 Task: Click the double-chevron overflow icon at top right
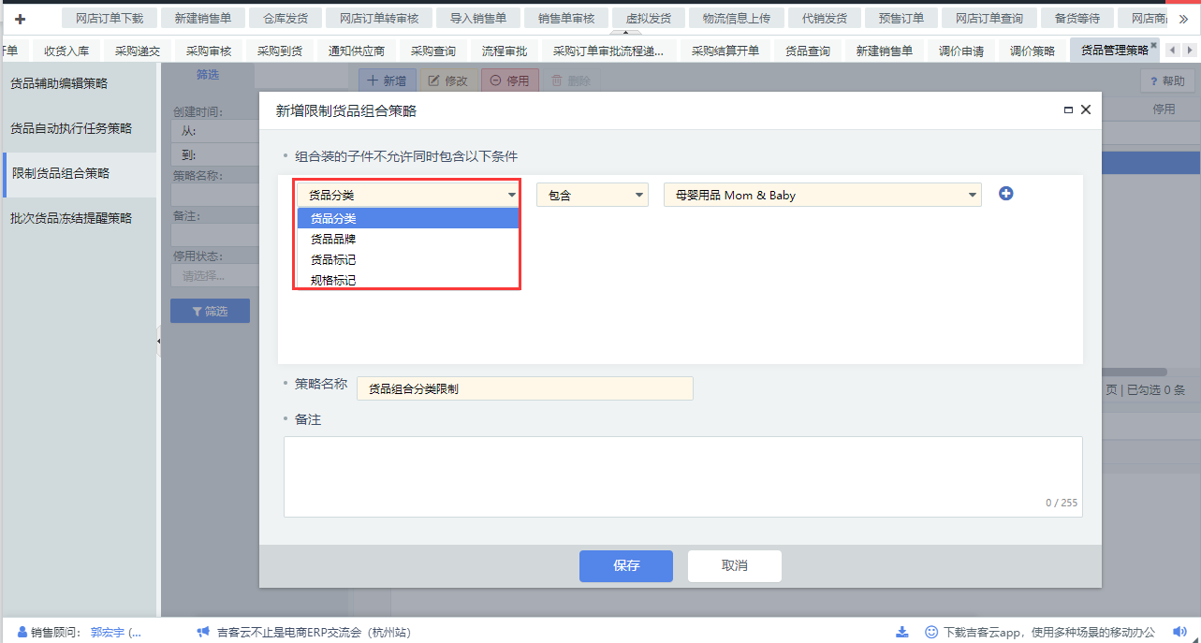(1183, 19)
